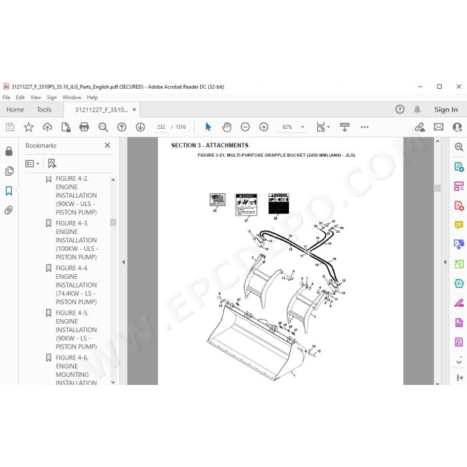Activate the hand pan tool
Screen dimensions: 467x467
227,127
